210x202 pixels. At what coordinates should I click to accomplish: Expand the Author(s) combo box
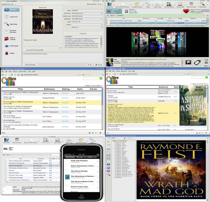(x=102, y=13)
